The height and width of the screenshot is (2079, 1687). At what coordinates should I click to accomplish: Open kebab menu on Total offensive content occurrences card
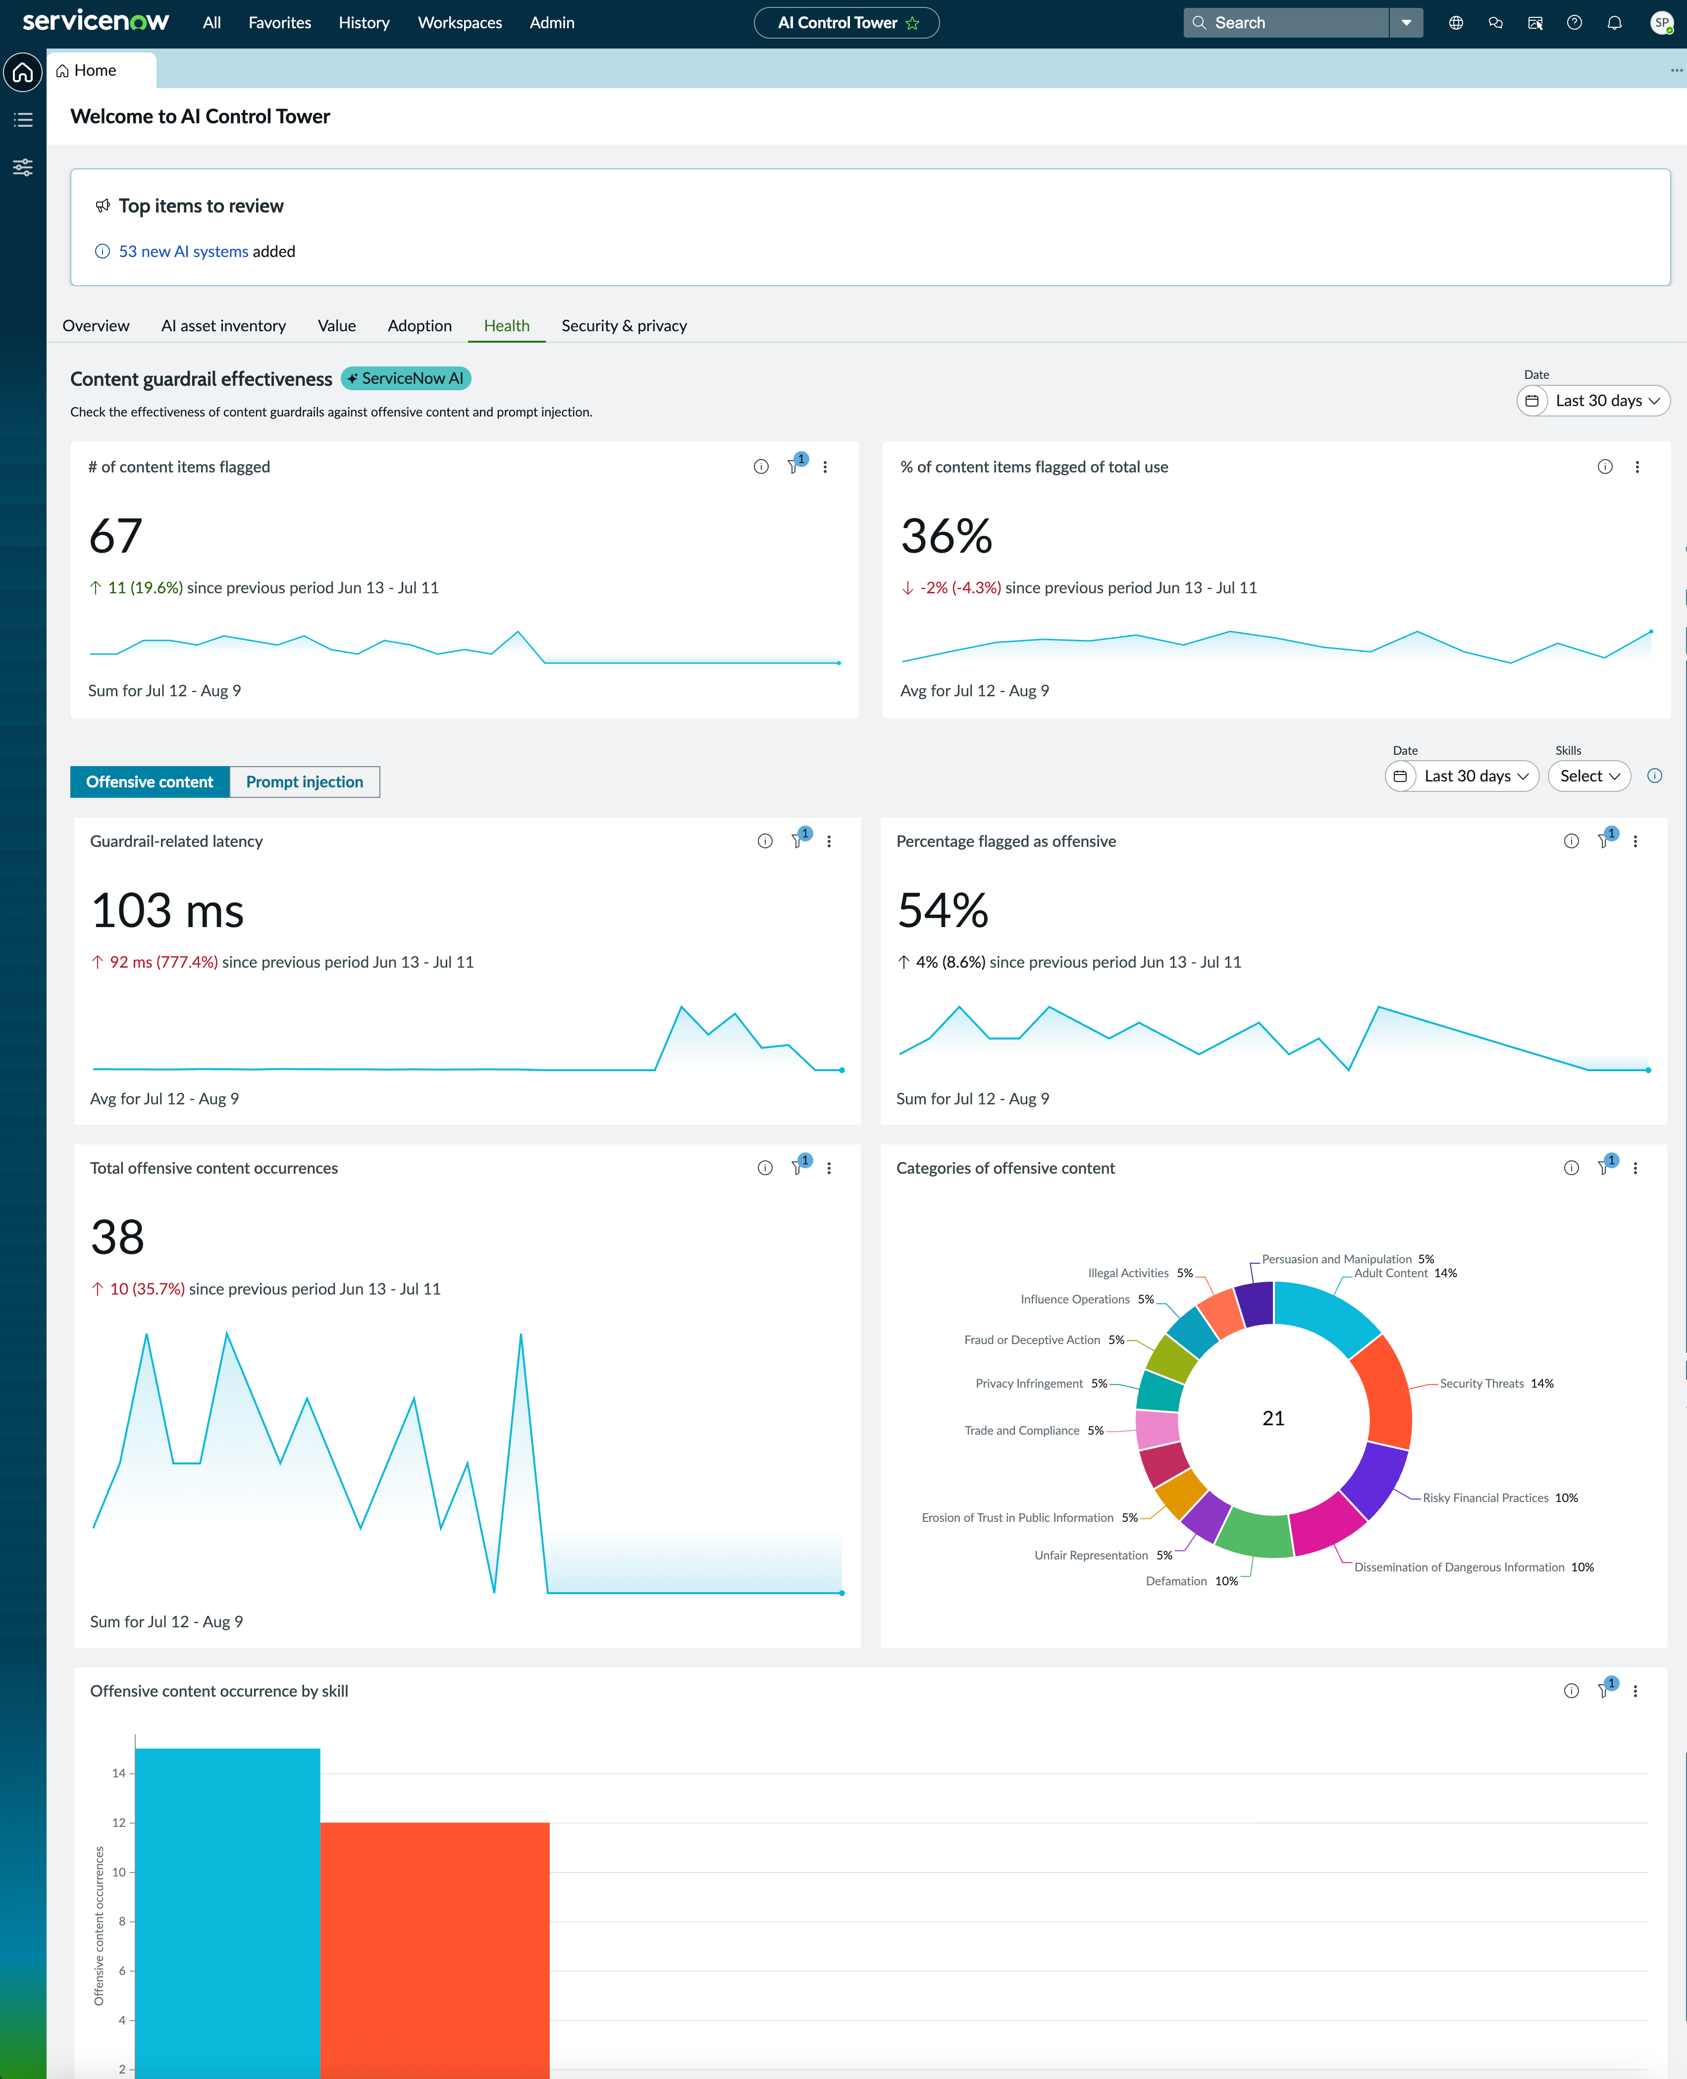click(829, 1168)
